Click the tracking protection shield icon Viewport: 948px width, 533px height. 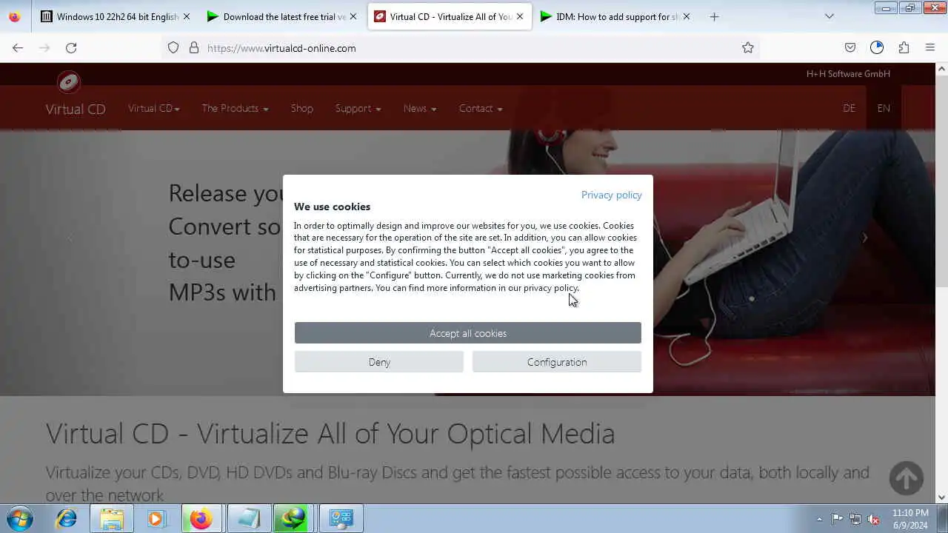[173, 47]
